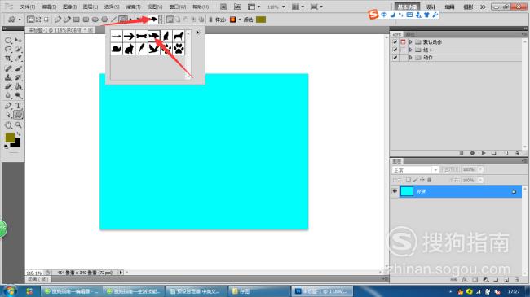
Task: Delete action using trash icon in Actions panel
Action: point(517,153)
